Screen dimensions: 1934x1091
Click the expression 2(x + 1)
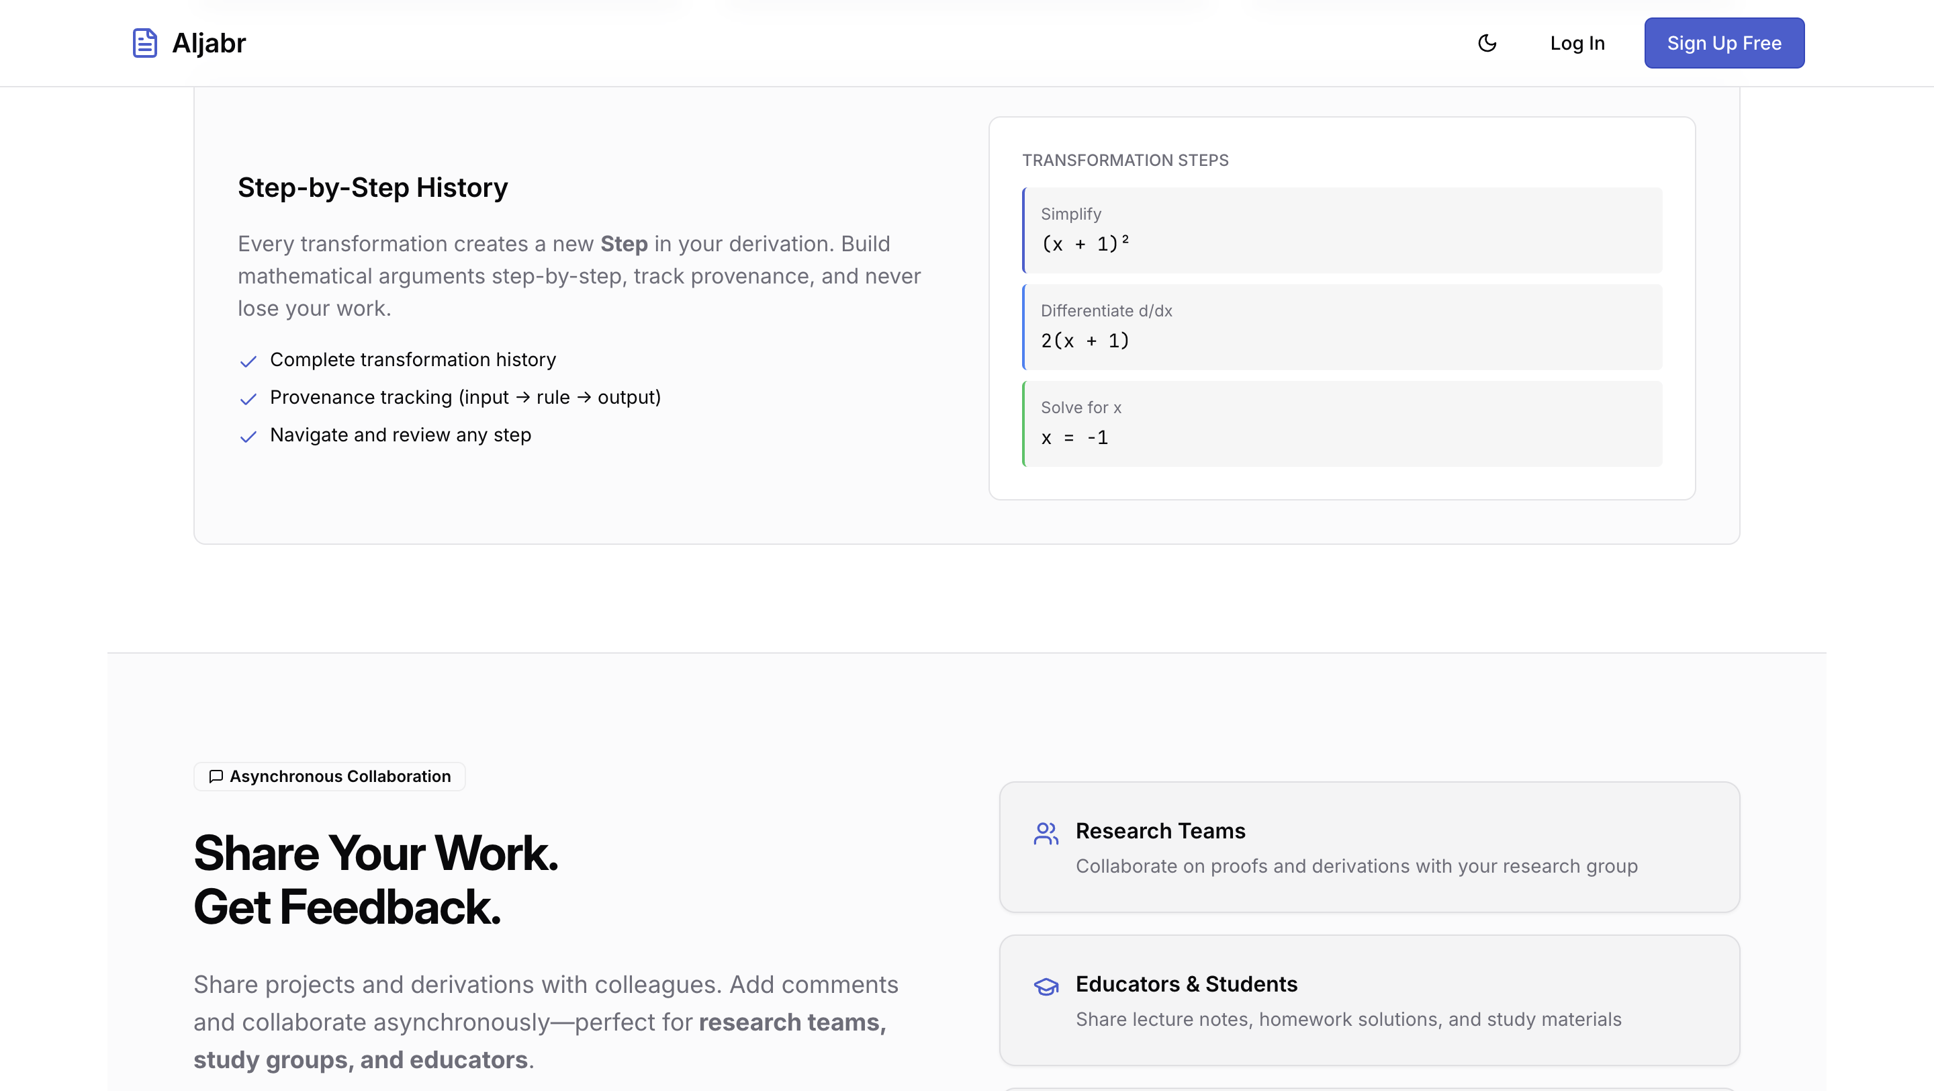1085,340
